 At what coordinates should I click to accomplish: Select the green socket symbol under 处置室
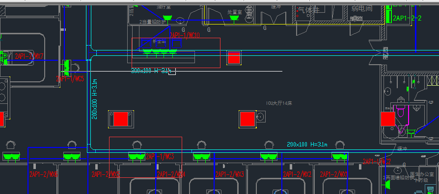(234, 18)
